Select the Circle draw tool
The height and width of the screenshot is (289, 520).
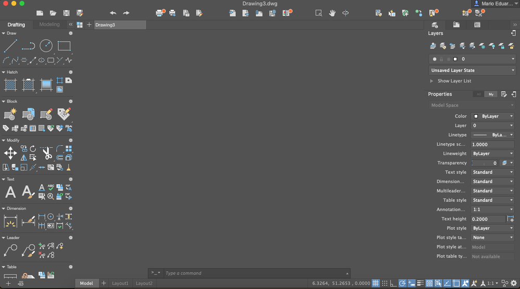pyautogui.click(x=46, y=46)
